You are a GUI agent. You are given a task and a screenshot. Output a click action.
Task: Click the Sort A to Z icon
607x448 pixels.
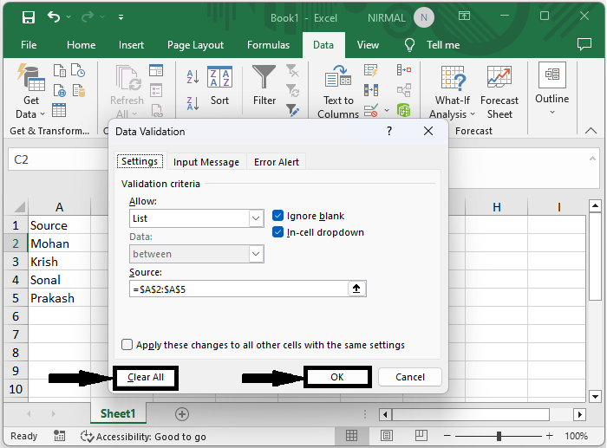[x=193, y=78]
